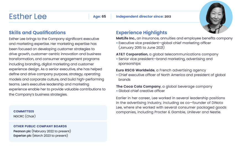This screenshot has height=146, width=239.
Task: Select the Experience Highlights heading
Action: coord(141,33)
